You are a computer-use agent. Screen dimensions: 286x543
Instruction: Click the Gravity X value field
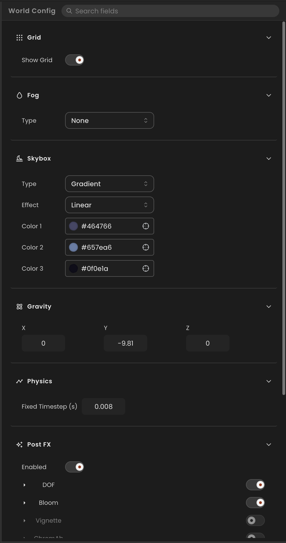(x=43, y=343)
